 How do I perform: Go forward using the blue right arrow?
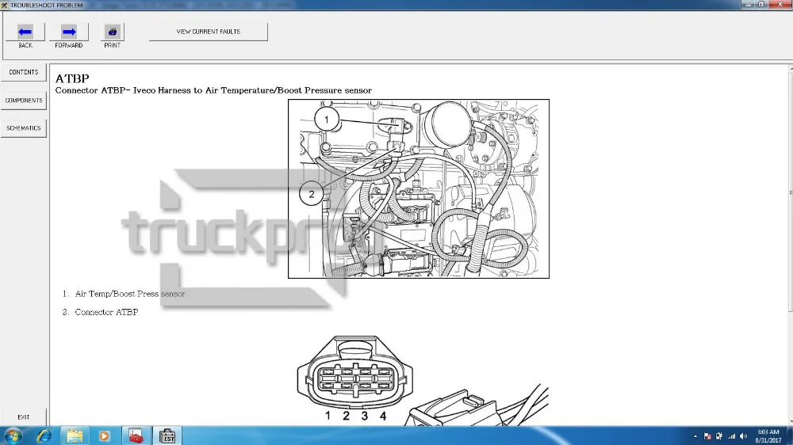tap(69, 32)
